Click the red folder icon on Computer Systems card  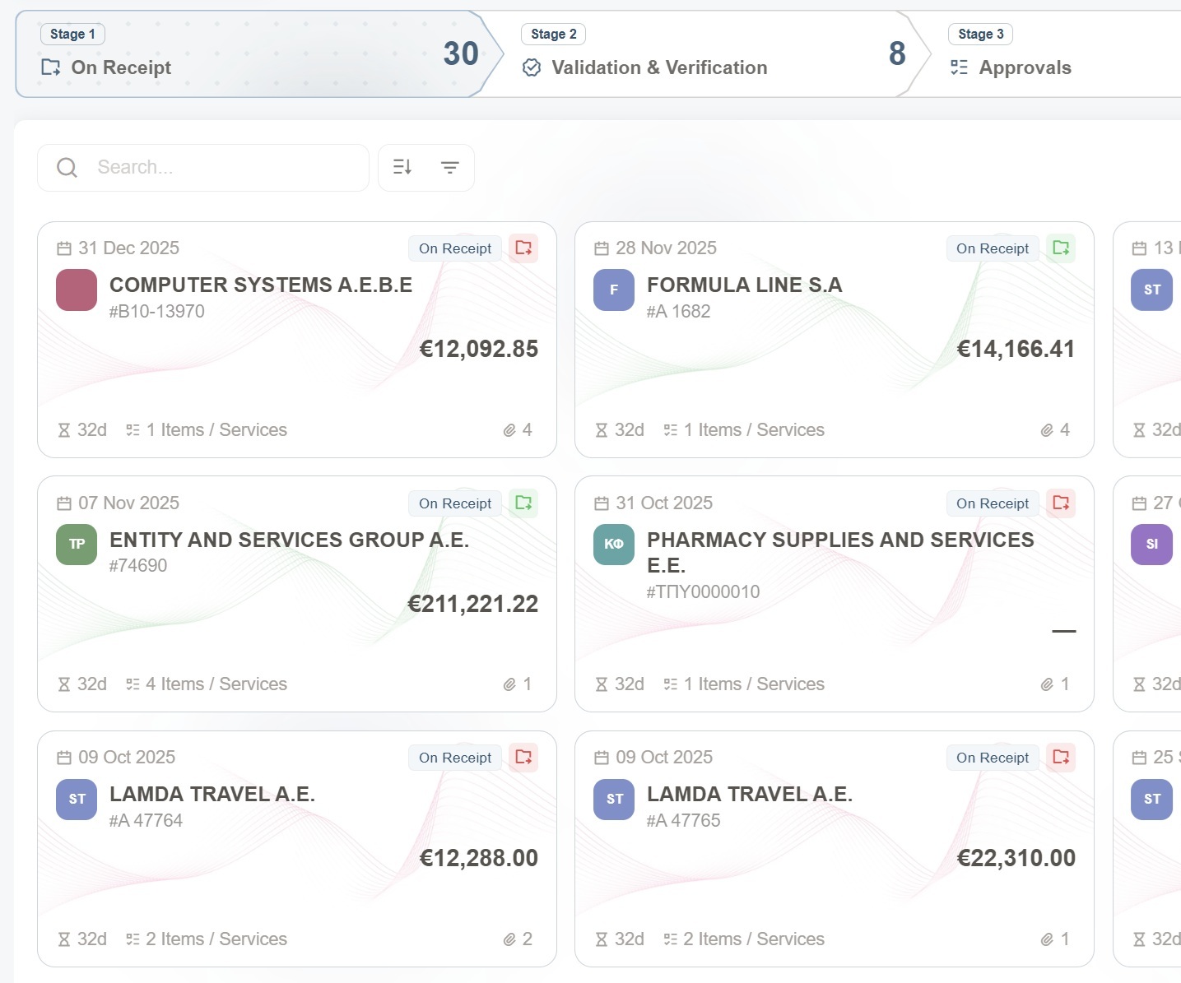pyautogui.click(x=523, y=248)
